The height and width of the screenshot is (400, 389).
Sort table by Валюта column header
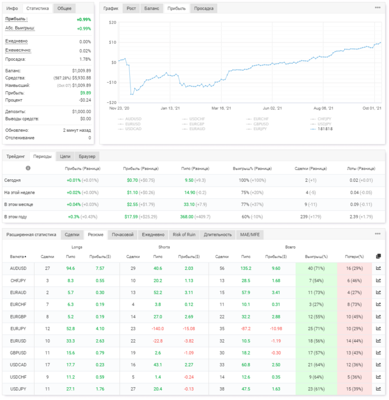(18, 257)
